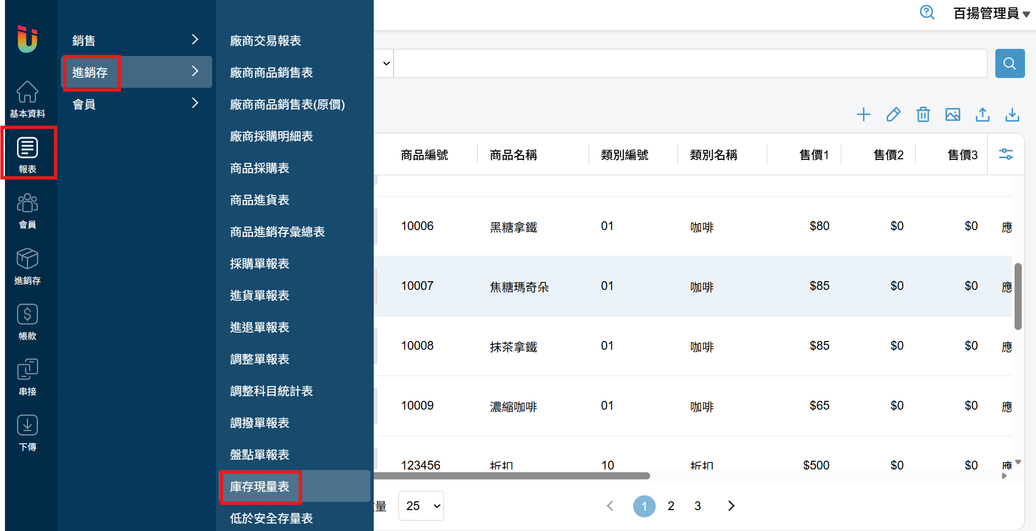The height and width of the screenshot is (531, 1036).
Task: Go to page 2 of results
Action: pos(671,506)
